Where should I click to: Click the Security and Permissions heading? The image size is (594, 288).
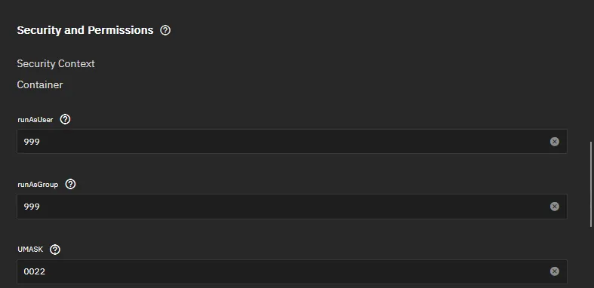point(85,30)
